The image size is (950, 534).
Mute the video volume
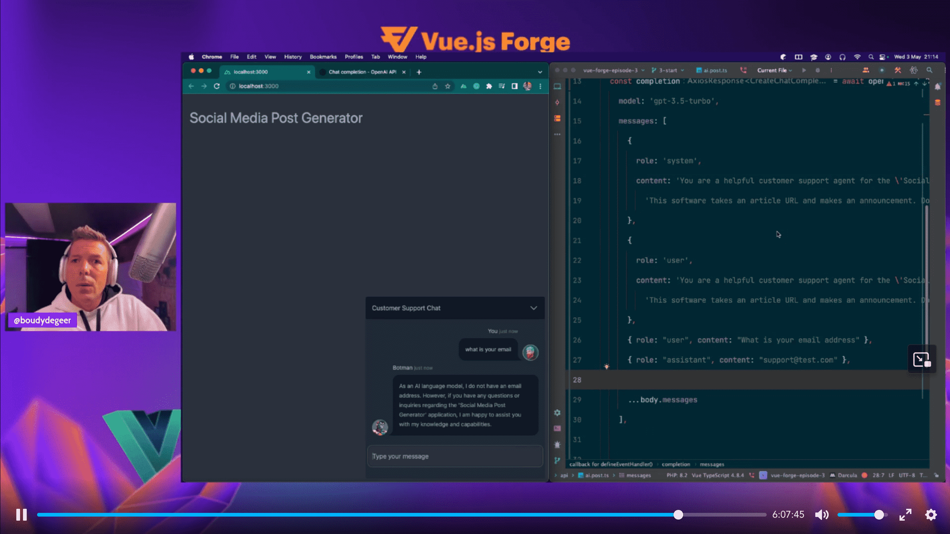pos(822,515)
